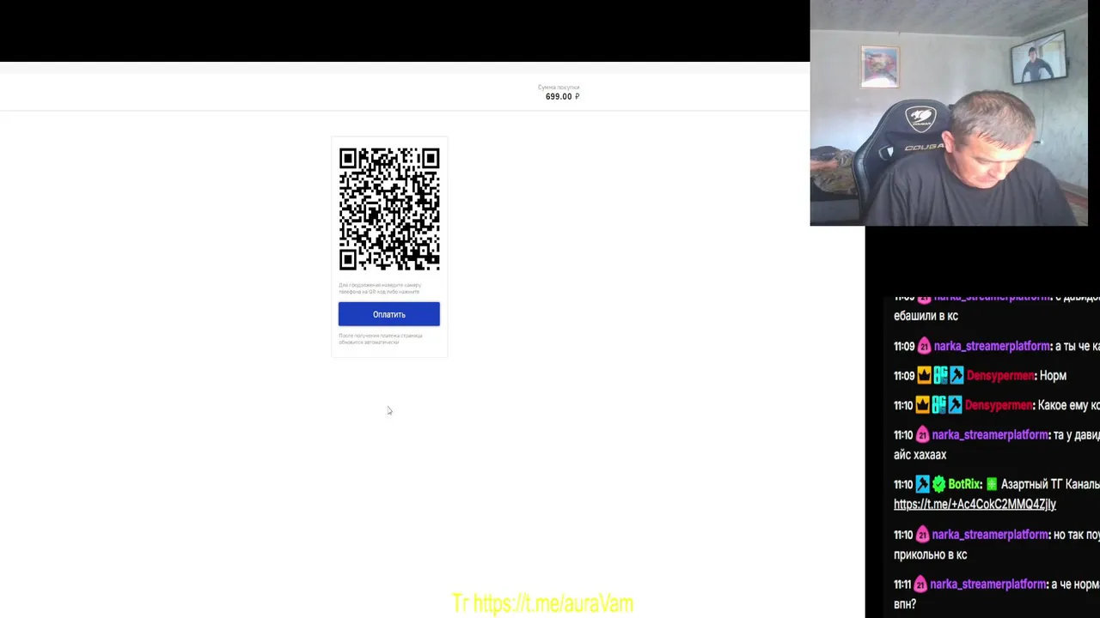This screenshot has width=1100, height=618.
Task: Click the 'Азартный ТГ Канал' message text
Action: [x=1049, y=484]
